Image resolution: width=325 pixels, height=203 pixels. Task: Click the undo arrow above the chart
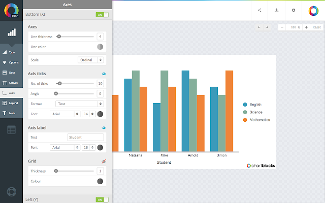(x=259, y=27)
